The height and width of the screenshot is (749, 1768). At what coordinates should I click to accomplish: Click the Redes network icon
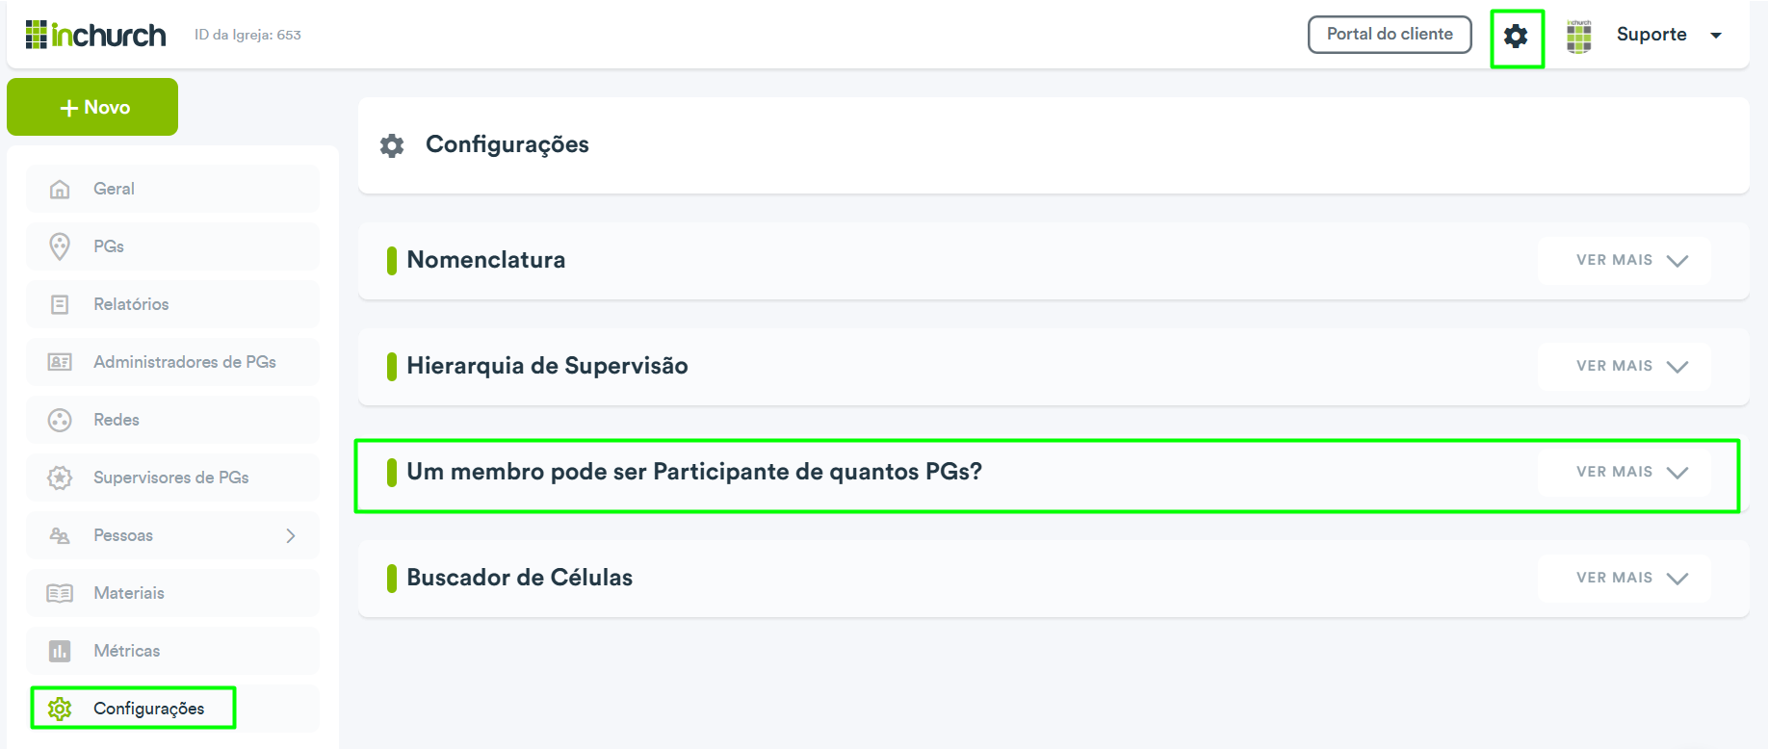pyautogui.click(x=60, y=420)
